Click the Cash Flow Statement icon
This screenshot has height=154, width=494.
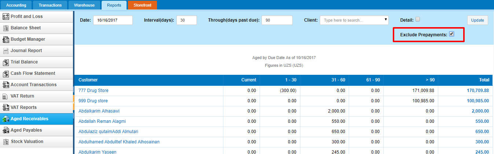(6, 73)
